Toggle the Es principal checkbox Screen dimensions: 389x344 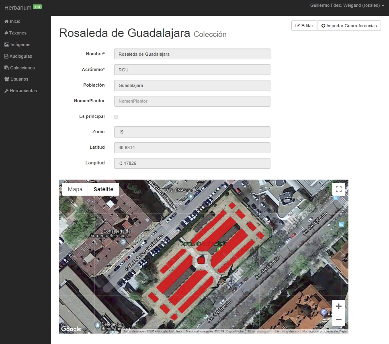coord(116,117)
